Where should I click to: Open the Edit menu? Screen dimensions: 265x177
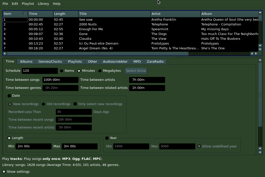click(15, 4)
